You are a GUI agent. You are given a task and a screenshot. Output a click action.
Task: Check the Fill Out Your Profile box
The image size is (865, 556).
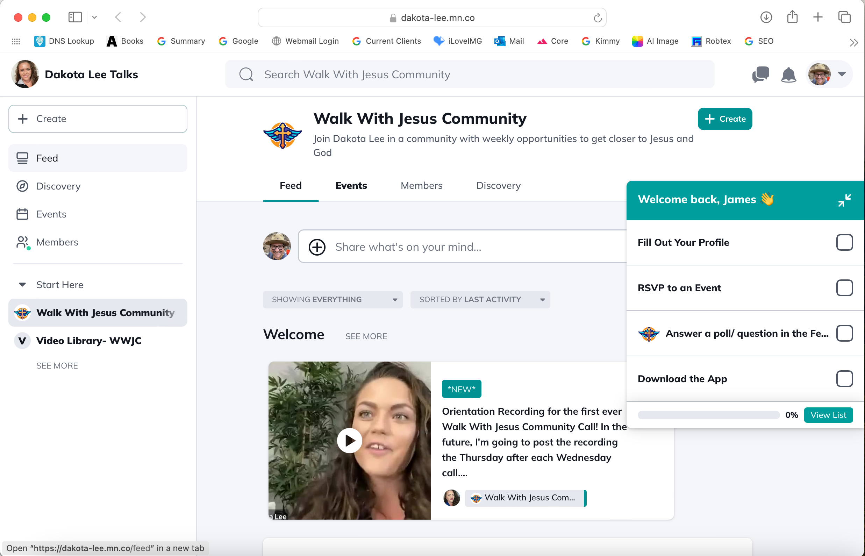pyautogui.click(x=844, y=242)
